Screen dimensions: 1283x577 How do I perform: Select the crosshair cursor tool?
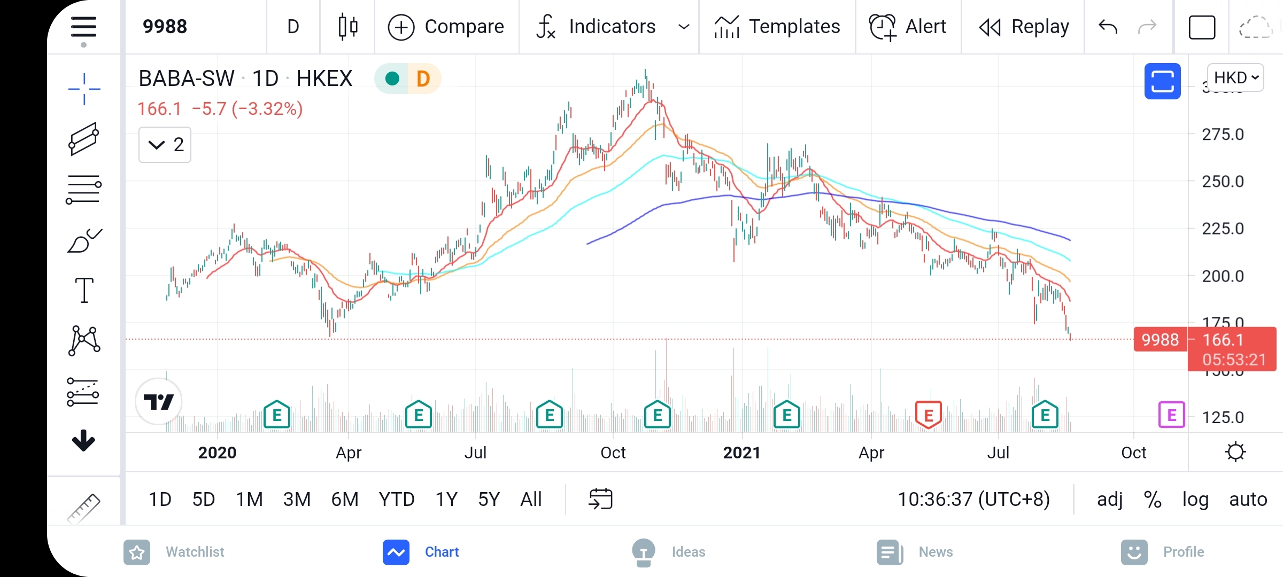[84, 89]
